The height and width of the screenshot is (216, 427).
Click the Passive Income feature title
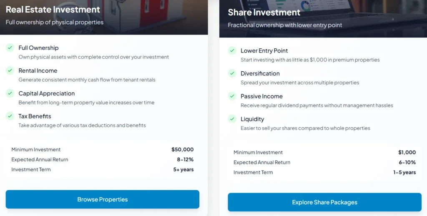(x=261, y=96)
